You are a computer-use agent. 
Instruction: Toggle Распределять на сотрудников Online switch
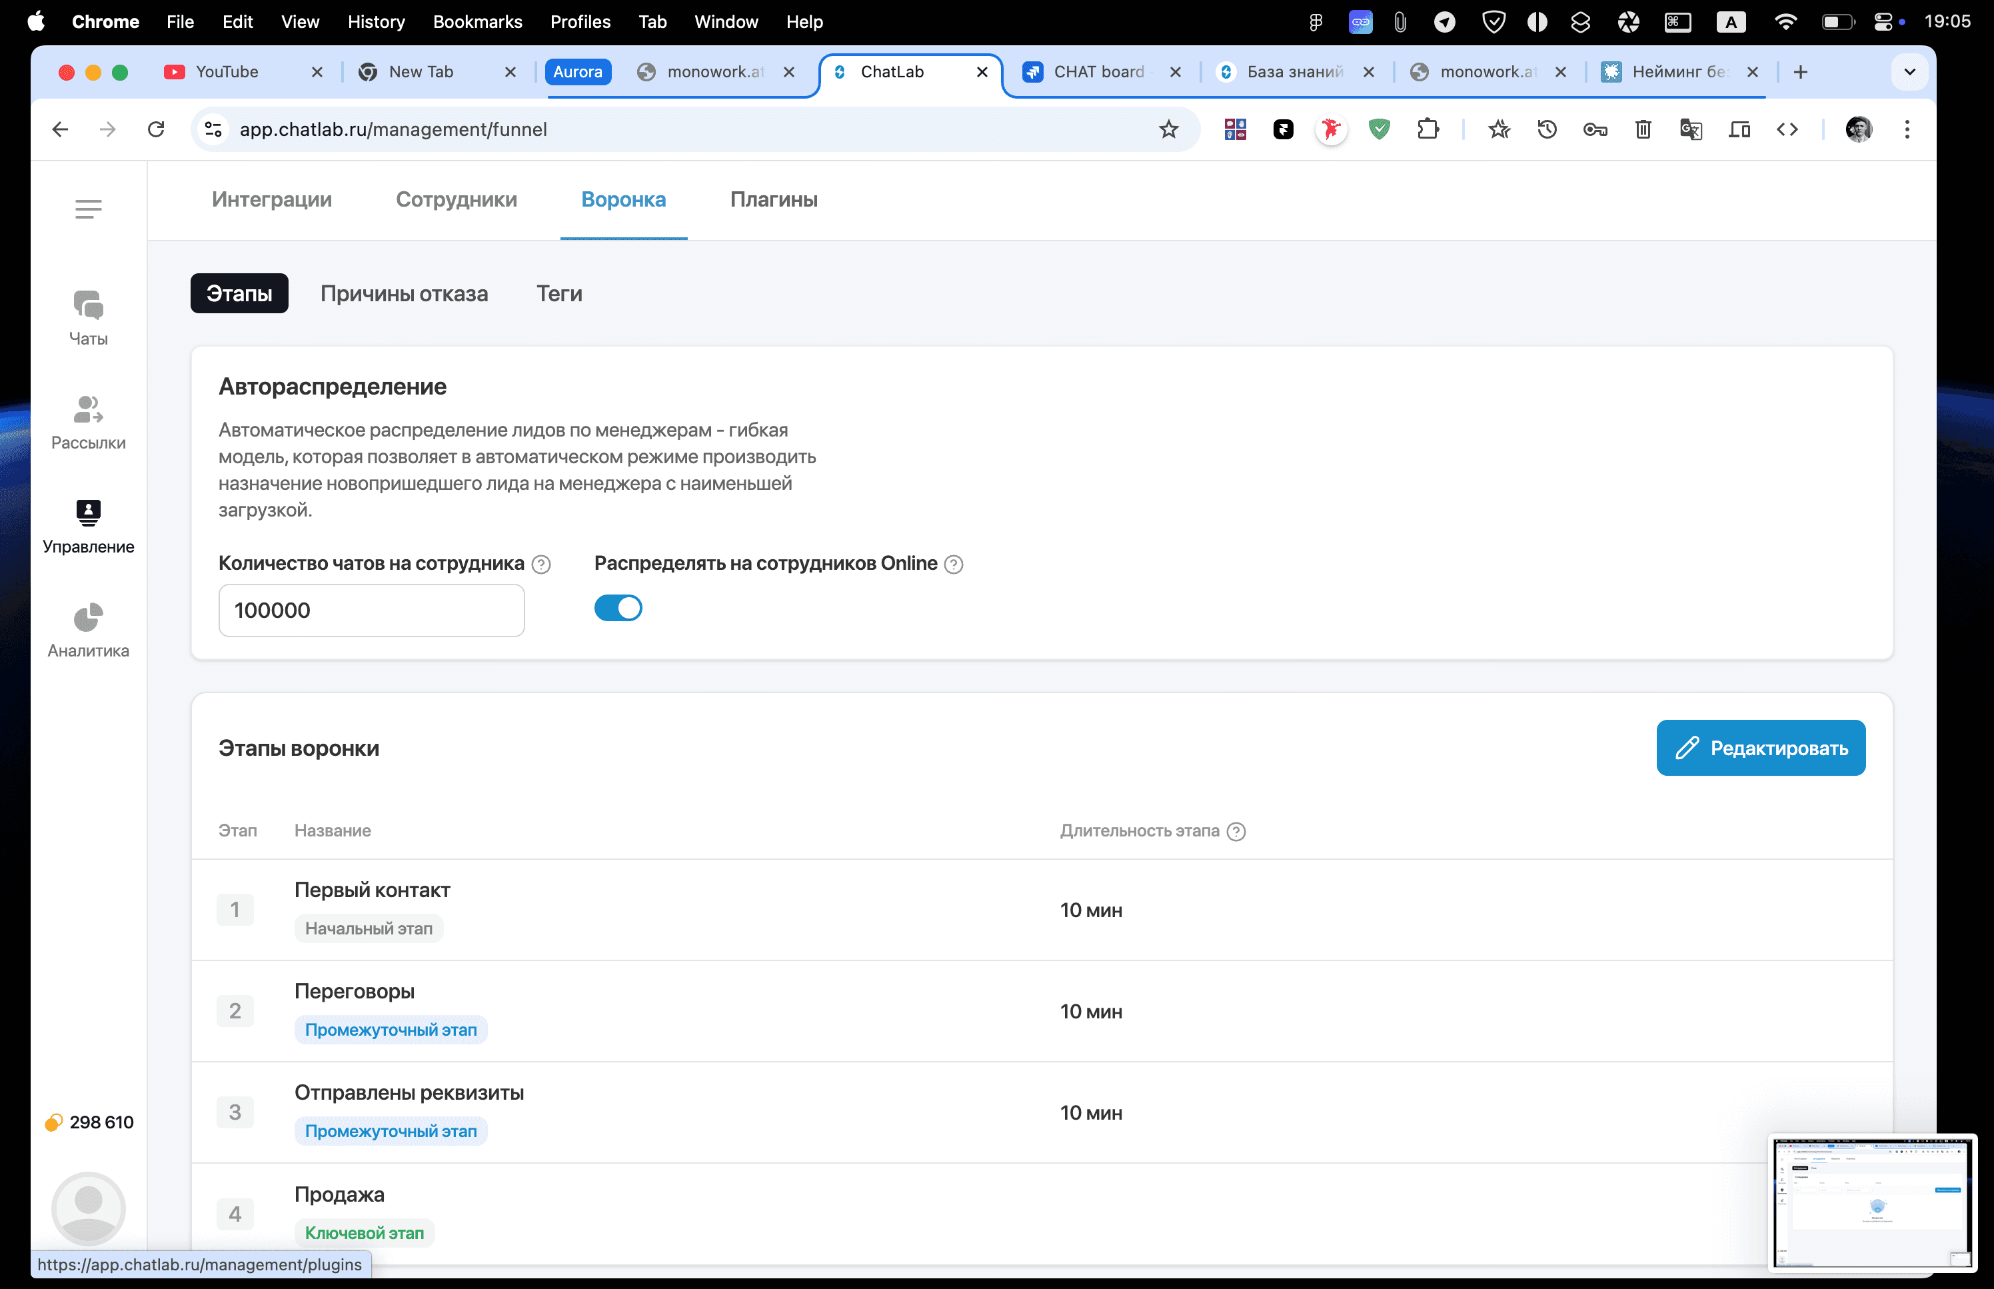(618, 608)
